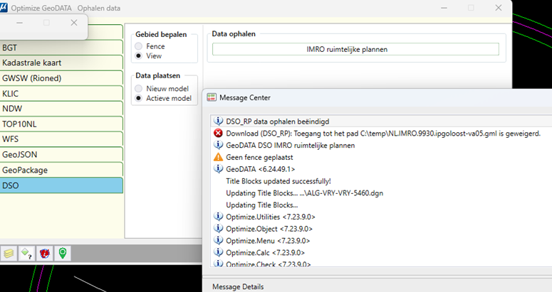Open the GeoPackage tab

point(61,171)
